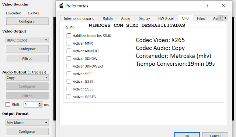Close the Preferencias dialog
The height and width of the screenshot is (137, 236).
pyautogui.click(x=223, y=6)
